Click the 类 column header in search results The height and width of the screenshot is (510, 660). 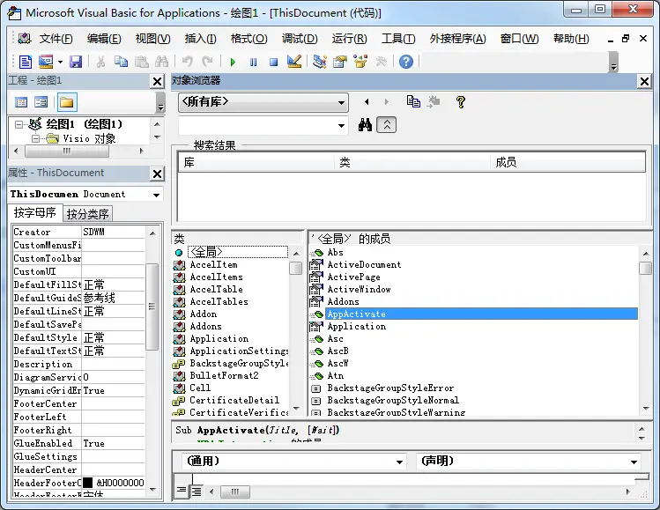[x=412, y=162]
